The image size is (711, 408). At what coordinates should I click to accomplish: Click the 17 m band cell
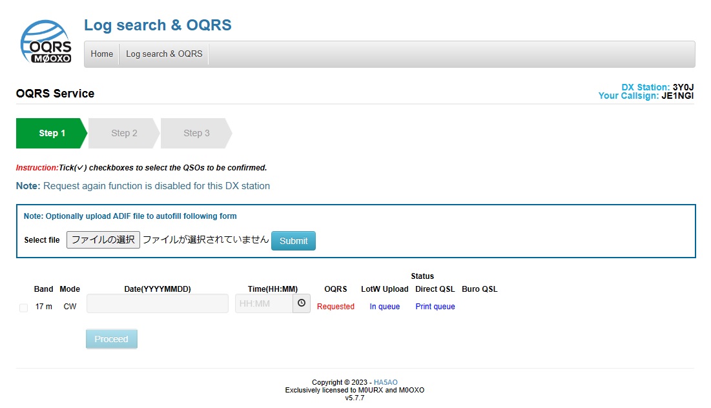[x=43, y=307]
